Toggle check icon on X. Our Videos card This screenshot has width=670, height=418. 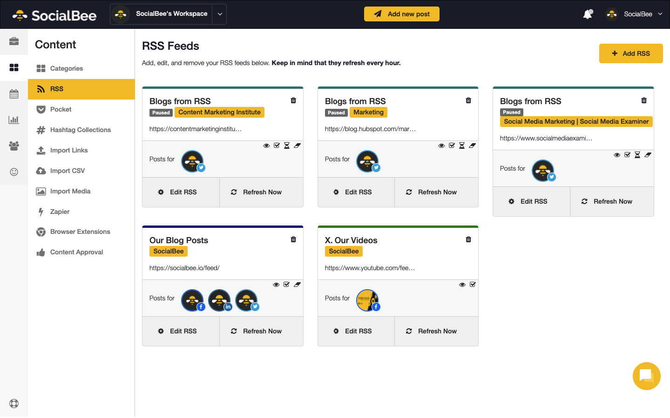(x=473, y=285)
